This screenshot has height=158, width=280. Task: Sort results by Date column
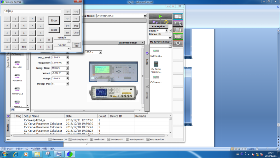[81, 116]
